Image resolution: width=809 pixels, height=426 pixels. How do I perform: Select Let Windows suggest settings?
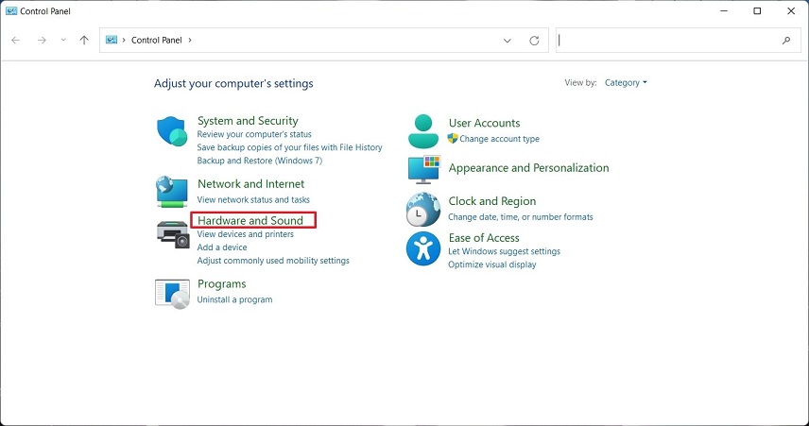504,251
